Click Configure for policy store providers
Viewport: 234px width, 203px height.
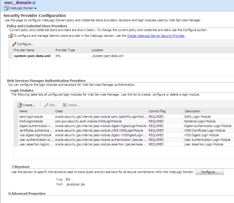[x=23, y=44]
